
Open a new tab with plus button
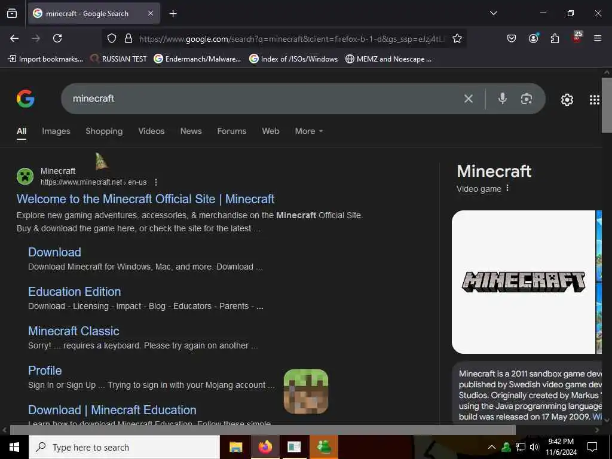pyautogui.click(x=173, y=14)
